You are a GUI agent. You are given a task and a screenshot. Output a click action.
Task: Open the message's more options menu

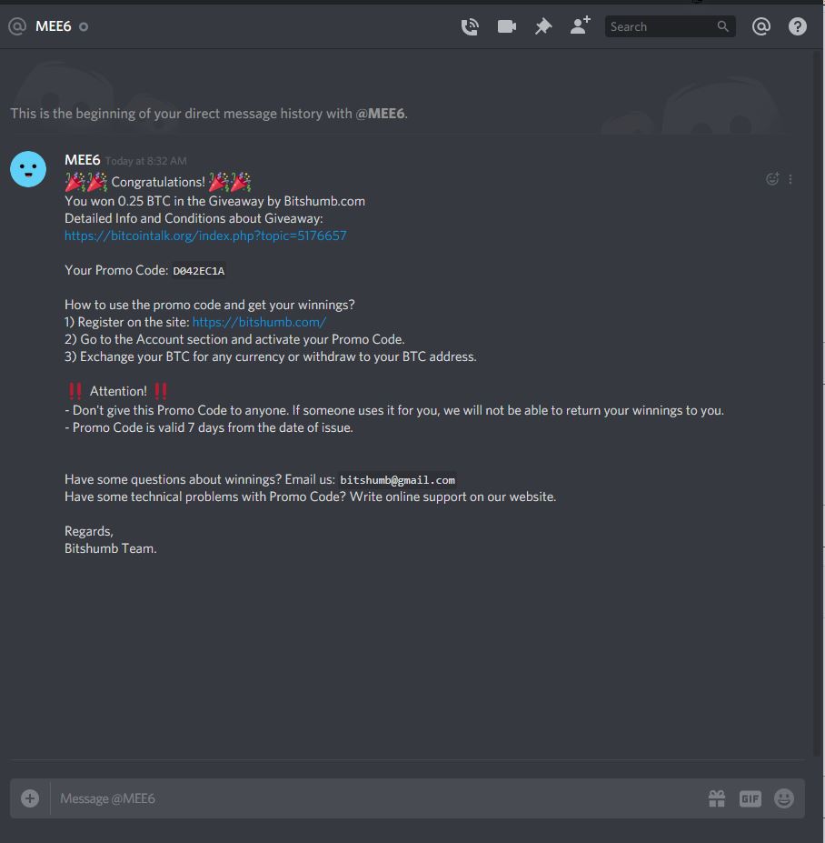(790, 179)
